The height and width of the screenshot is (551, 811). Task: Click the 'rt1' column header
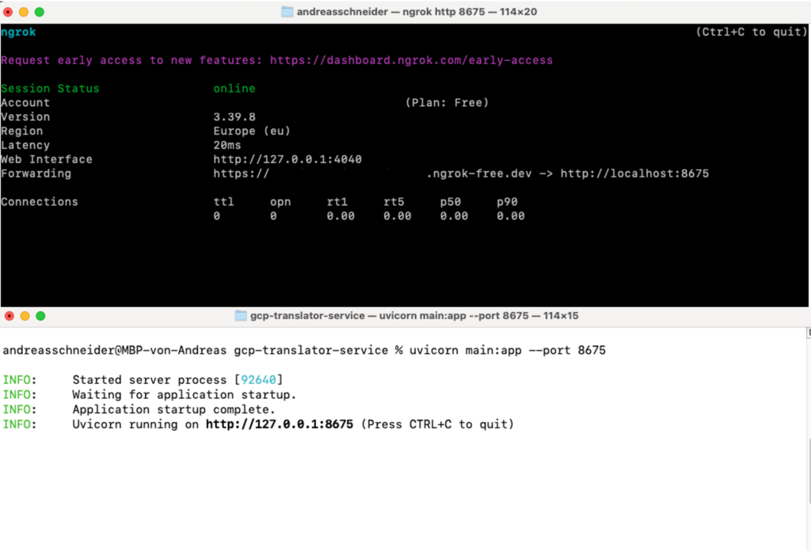[x=337, y=202]
